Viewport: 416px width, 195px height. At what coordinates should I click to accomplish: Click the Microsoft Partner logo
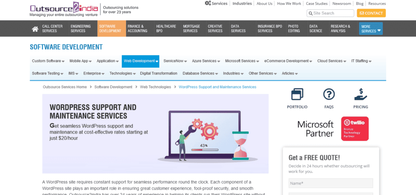315,128
